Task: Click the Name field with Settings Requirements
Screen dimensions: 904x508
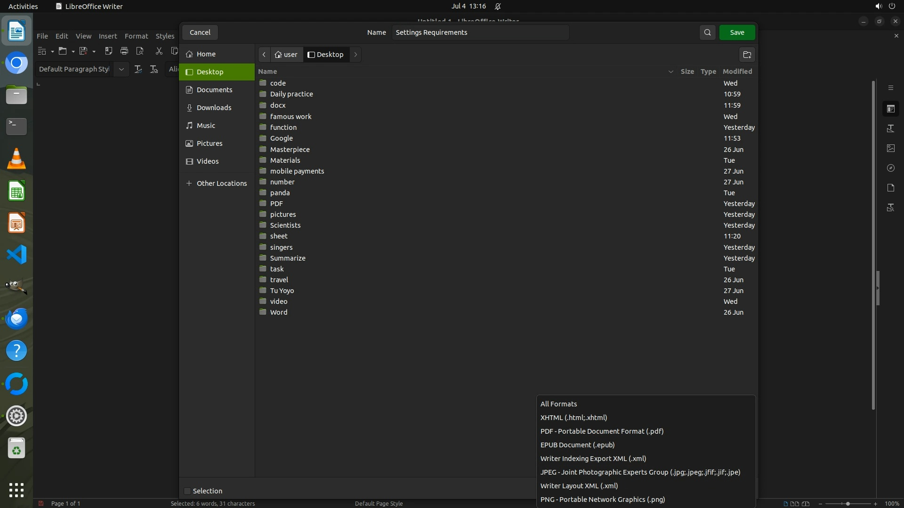Action: [480, 32]
